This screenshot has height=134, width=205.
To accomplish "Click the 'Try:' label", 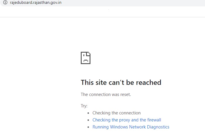I will click(84, 106).
